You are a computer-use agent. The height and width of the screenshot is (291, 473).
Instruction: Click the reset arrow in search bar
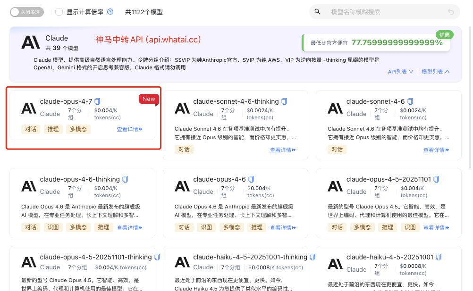tap(451, 12)
